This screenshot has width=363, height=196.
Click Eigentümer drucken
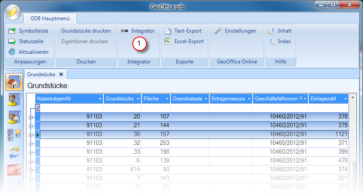pyautogui.click(x=85, y=41)
